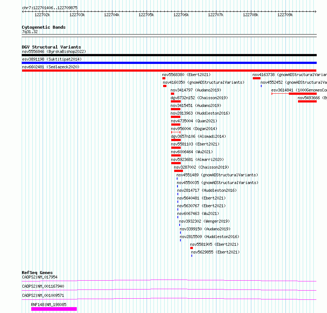Click nsv5923681 (Almarri2020) label
Image resolution: width=327 pixels, height=313 pixels.
[197, 159]
